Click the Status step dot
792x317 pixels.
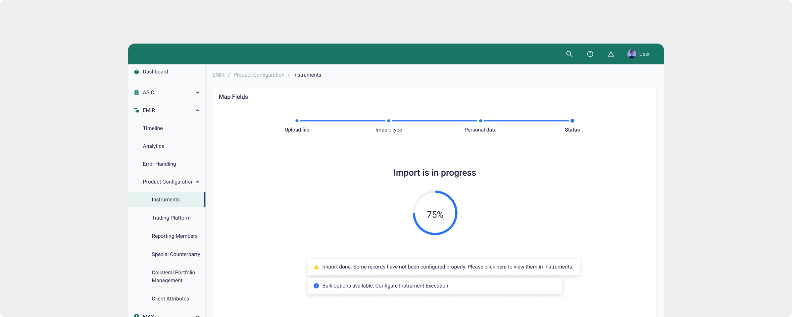[x=572, y=121]
